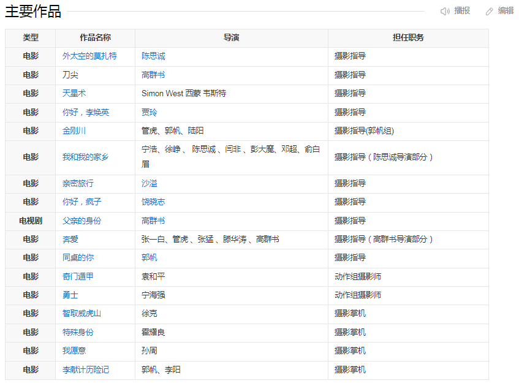Click 动作组摄影师 in 勇士 row
The image size is (519, 383).
coord(358,295)
